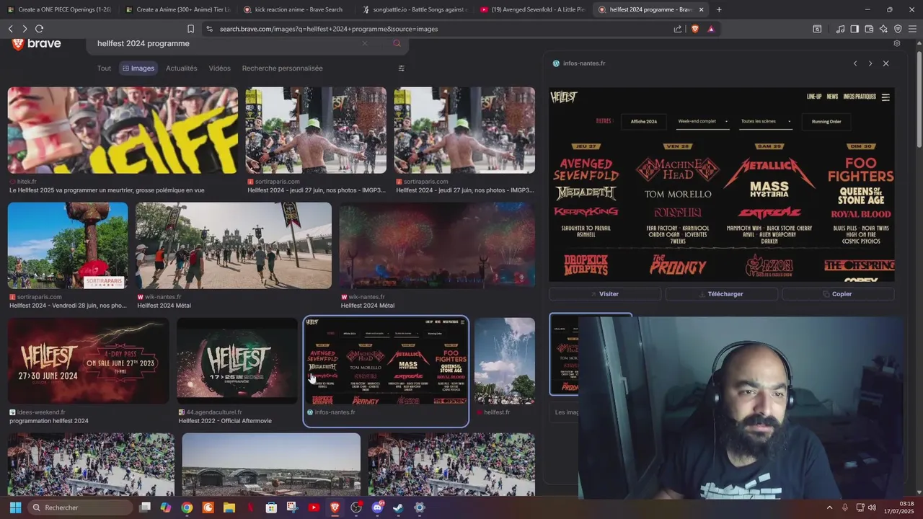Show hidden system tray icons chevron

(829, 507)
